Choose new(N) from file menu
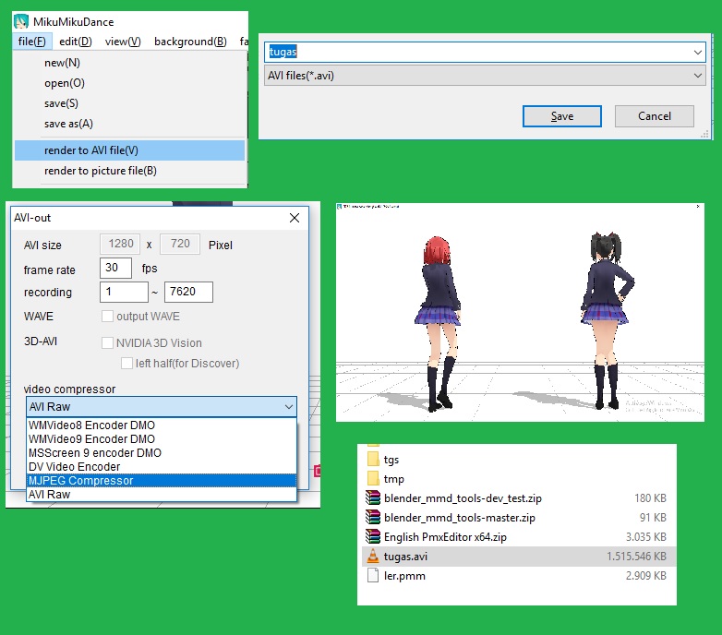Image resolution: width=722 pixels, height=635 pixels. pyautogui.click(x=129, y=63)
